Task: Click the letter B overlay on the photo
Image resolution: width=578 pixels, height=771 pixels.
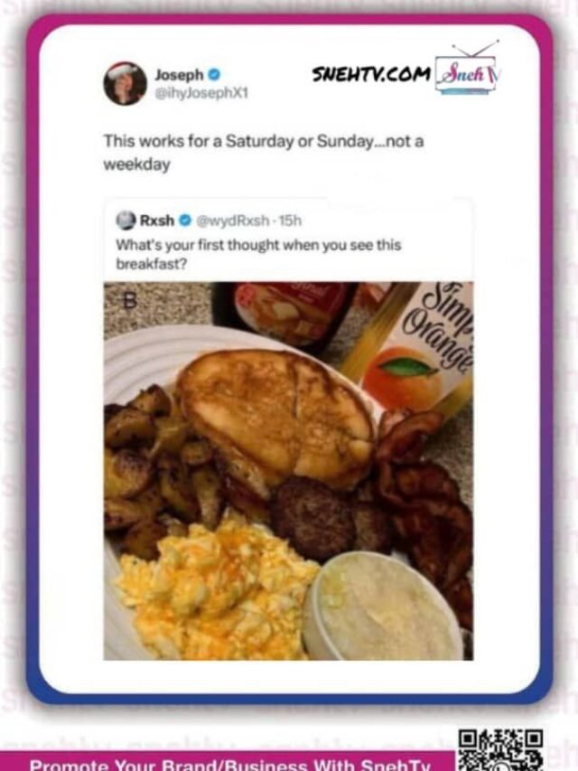Action: [129, 301]
